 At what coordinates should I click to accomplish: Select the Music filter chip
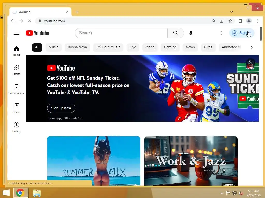coord(54,47)
